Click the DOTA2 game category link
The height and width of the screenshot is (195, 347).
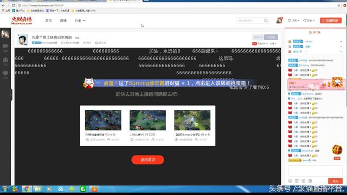(x=101, y=43)
